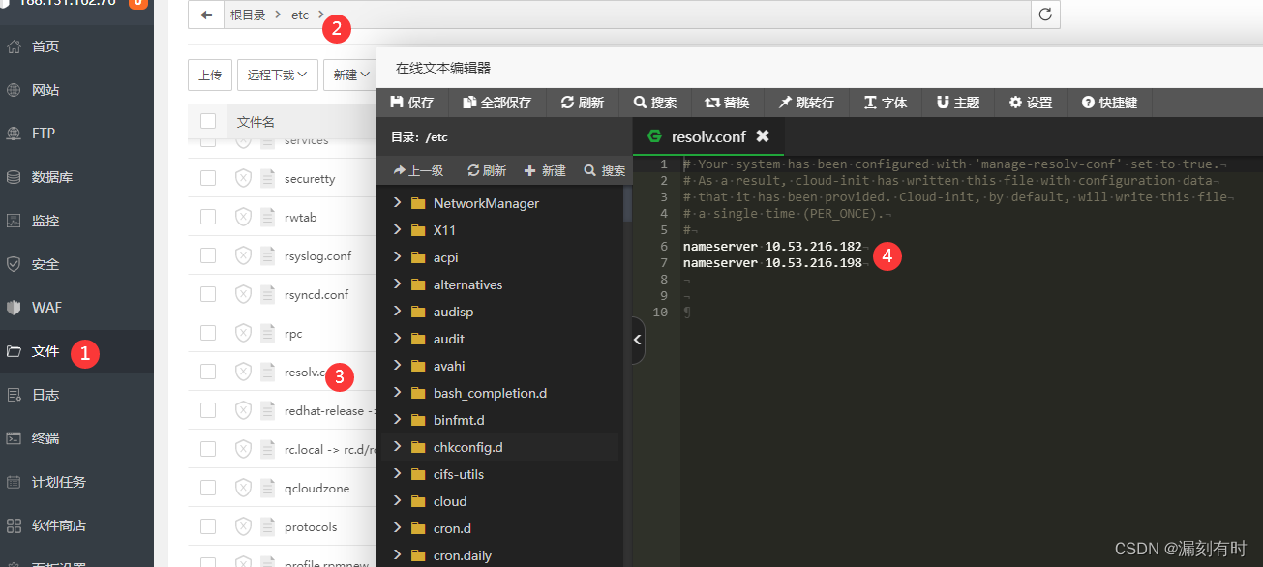Click 保存 save in editor toolbar

pos(412,102)
